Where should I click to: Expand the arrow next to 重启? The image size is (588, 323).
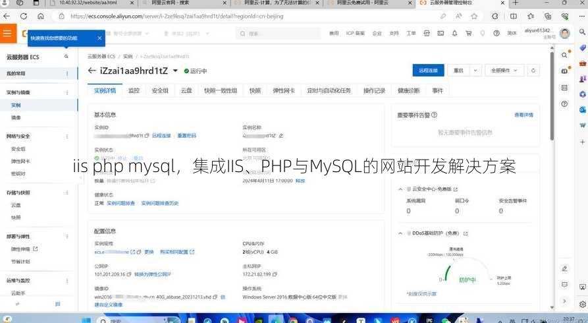(x=475, y=71)
